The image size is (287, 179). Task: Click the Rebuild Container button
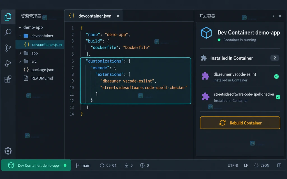point(240,123)
